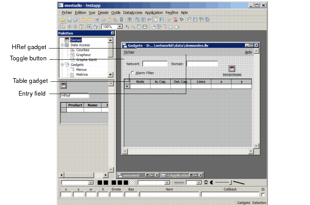Click the first black color swatch
This screenshot has height=205, width=310.
click(x=100, y=182)
